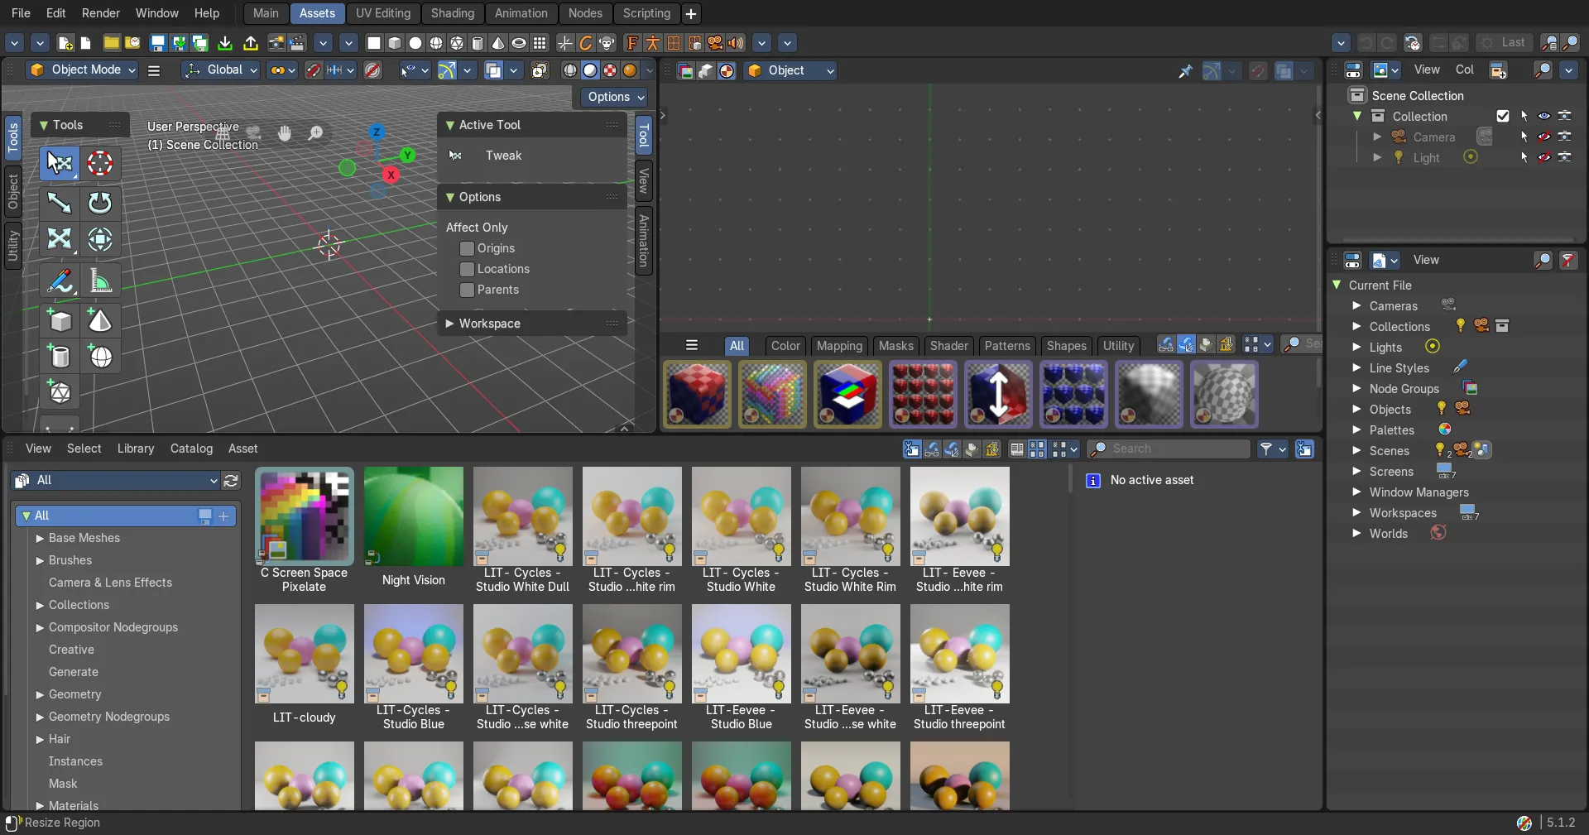The image size is (1589, 835).
Task: Click the viewport zoom magnifier icon
Action: click(x=315, y=132)
